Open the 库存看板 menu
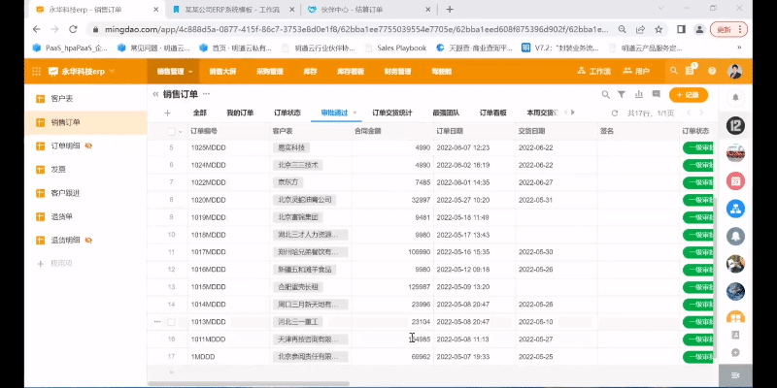The image size is (777, 388). click(x=351, y=71)
